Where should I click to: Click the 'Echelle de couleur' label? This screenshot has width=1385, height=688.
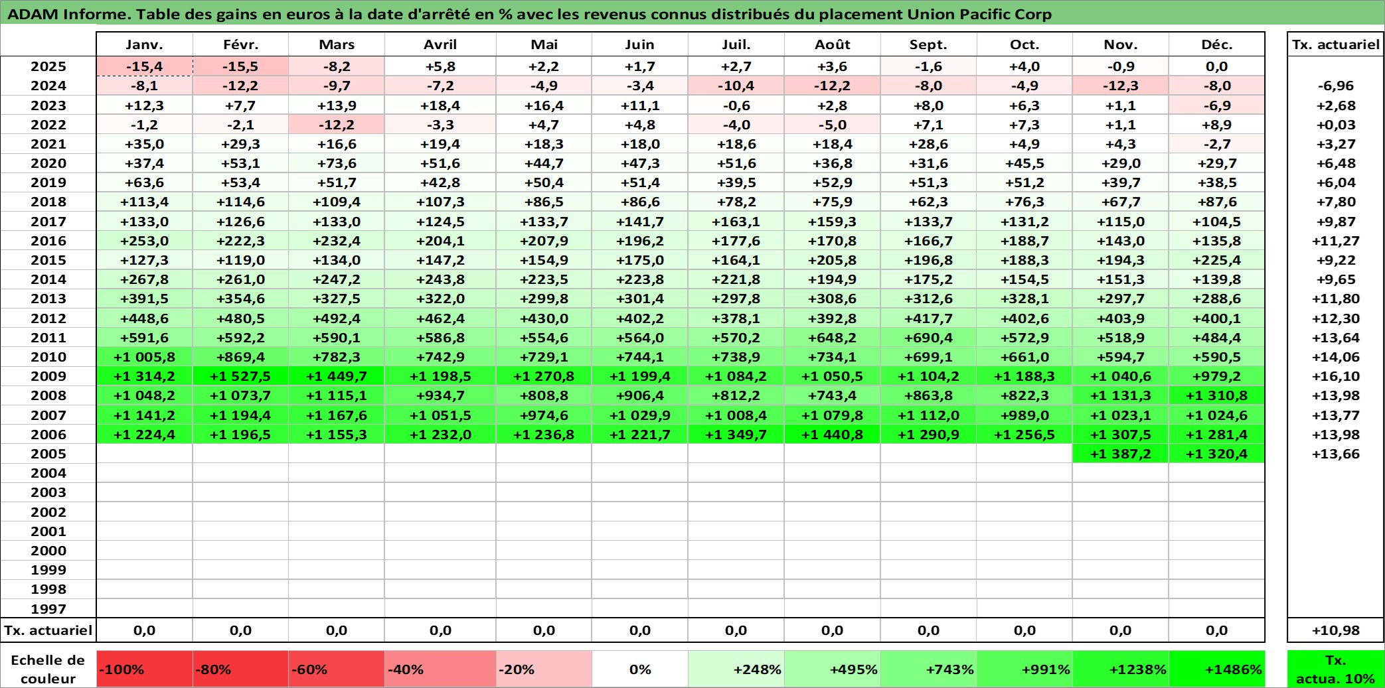[48, 669]
